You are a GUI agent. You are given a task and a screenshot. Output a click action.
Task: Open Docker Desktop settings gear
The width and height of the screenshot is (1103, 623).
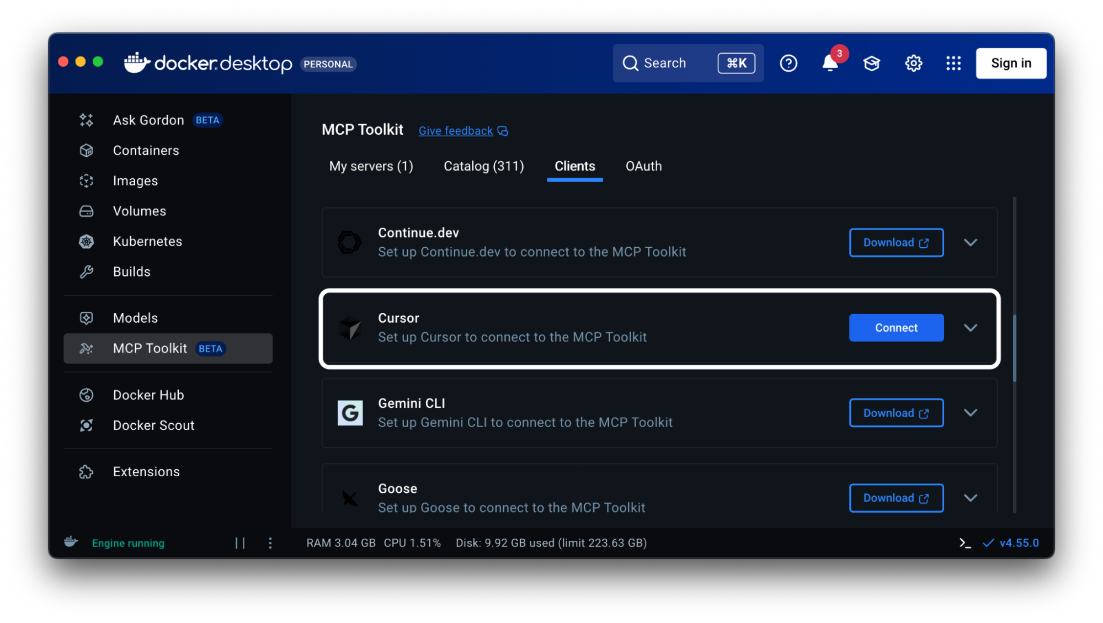(913, 63)
